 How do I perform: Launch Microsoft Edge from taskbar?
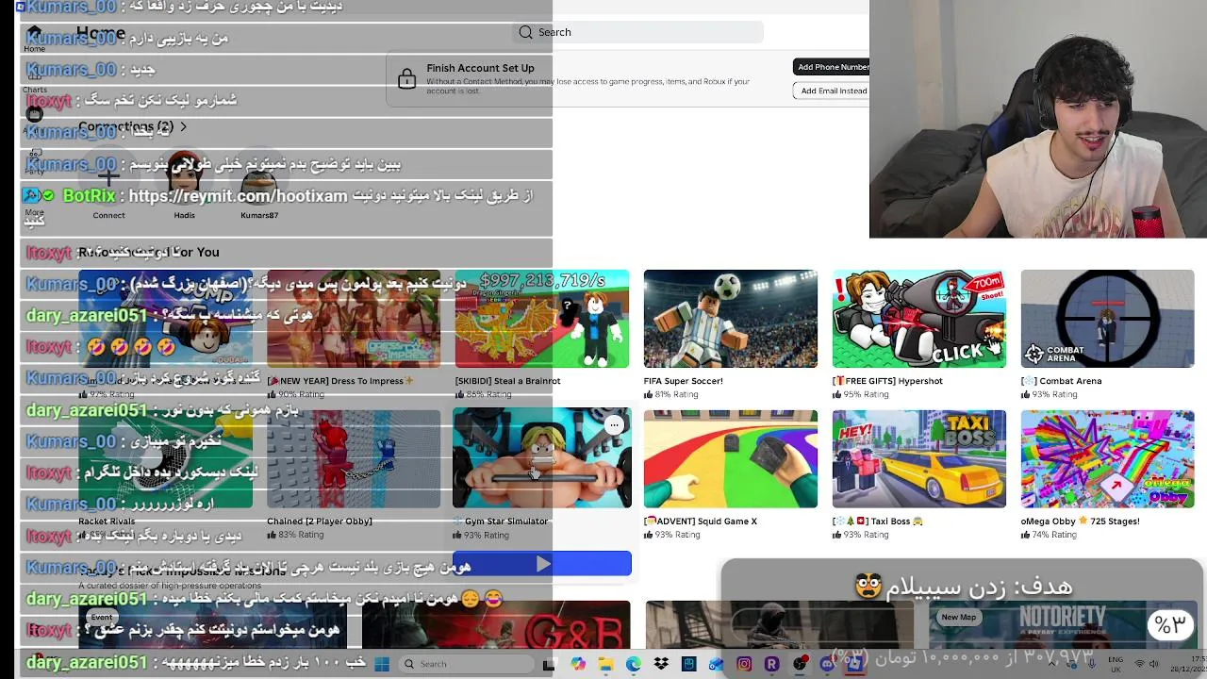point(634,664)
